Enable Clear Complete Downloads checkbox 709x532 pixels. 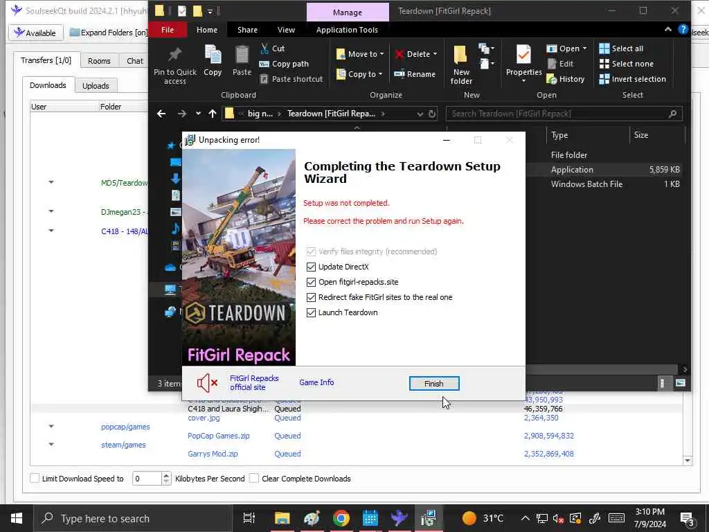coord(254,478)
